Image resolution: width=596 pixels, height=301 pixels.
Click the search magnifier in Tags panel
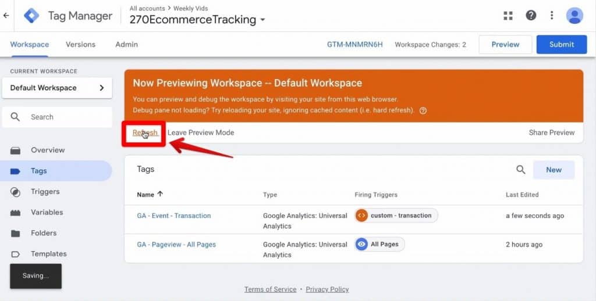point(521,170)
